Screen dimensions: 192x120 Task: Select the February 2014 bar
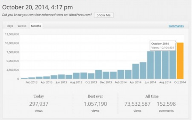(x=121, y=74)
